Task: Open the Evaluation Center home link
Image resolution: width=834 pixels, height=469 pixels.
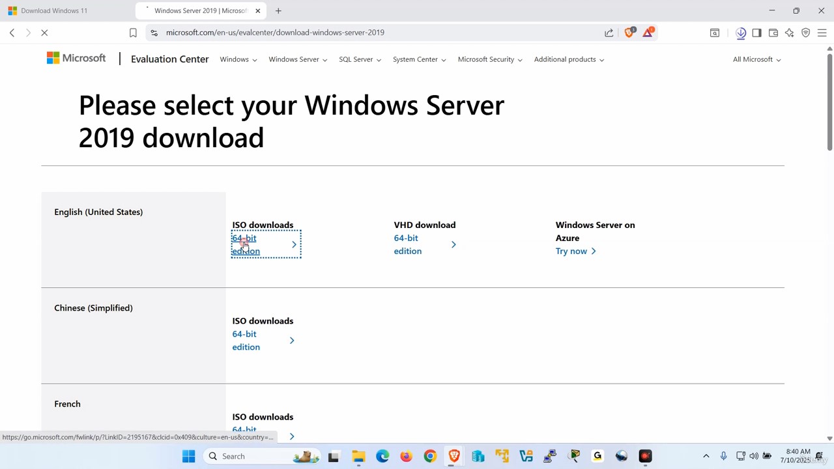Action: tap(169, 59)
